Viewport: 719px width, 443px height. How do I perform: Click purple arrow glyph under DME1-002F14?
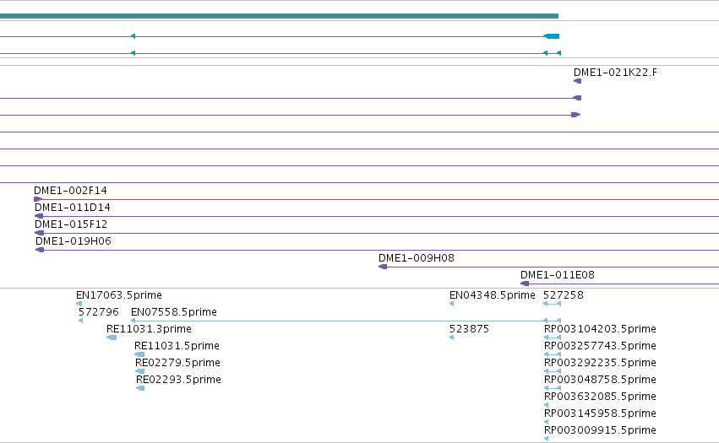[38, 199]
